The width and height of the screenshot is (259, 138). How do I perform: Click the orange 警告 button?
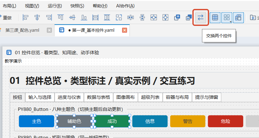click(188, 121)
